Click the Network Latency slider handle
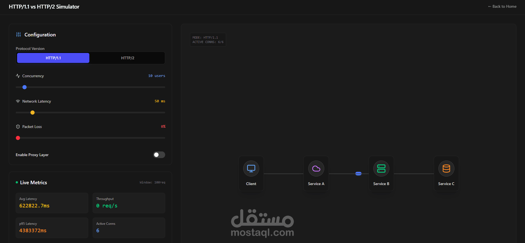The height and width of the screenshot is (243, 525). [x=33, y=113]
